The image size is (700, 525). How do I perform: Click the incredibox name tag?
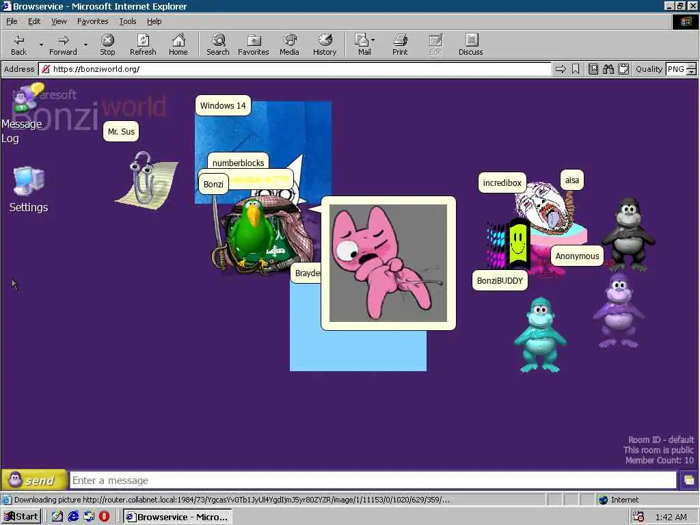point(502,183)
